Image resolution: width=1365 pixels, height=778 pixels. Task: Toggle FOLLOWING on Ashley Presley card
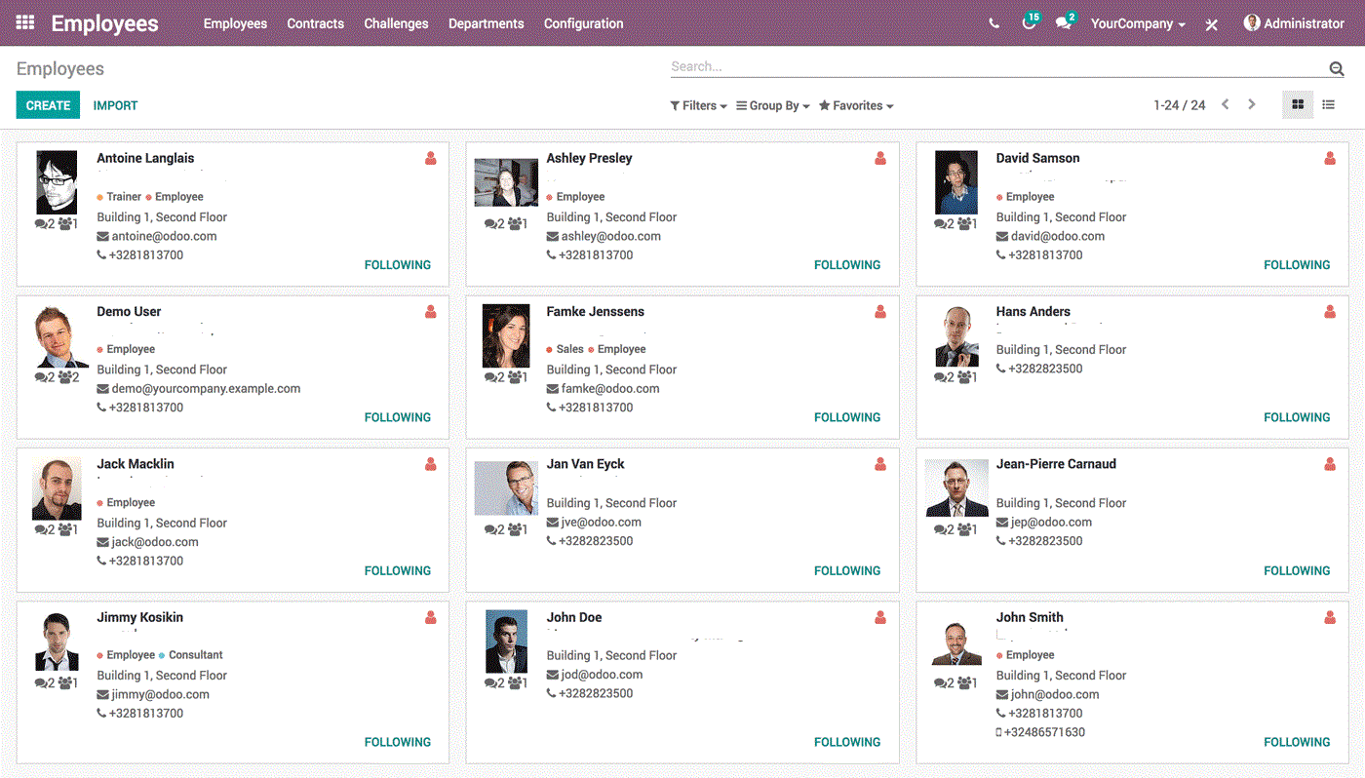pyautogui.click(x=847, y=265)
